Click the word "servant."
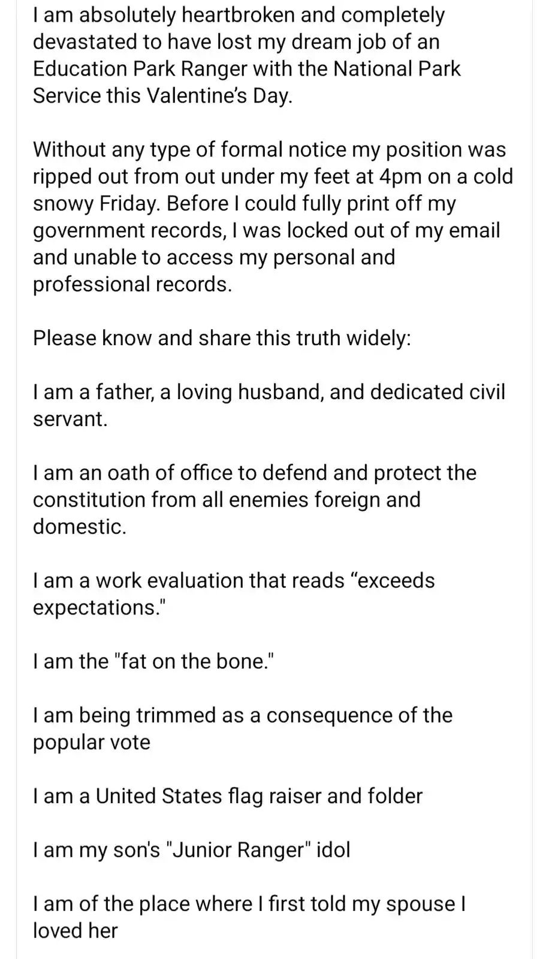This screenshot has height=959, width=549. (x=70, y=419)
